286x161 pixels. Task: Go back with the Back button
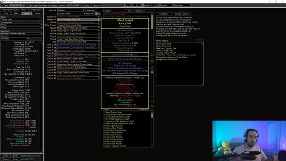(x=5, y=5)
